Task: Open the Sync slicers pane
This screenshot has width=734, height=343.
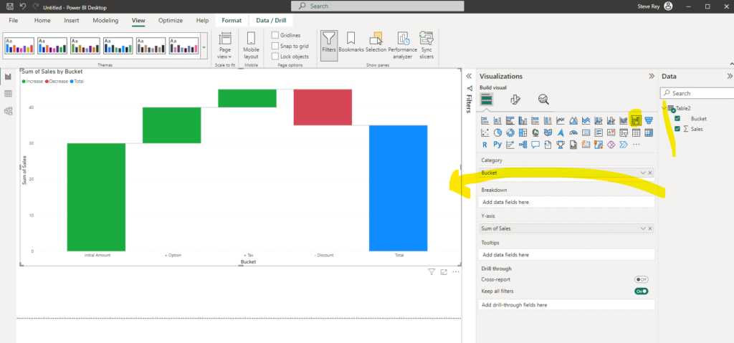Action: click(426, 46)
